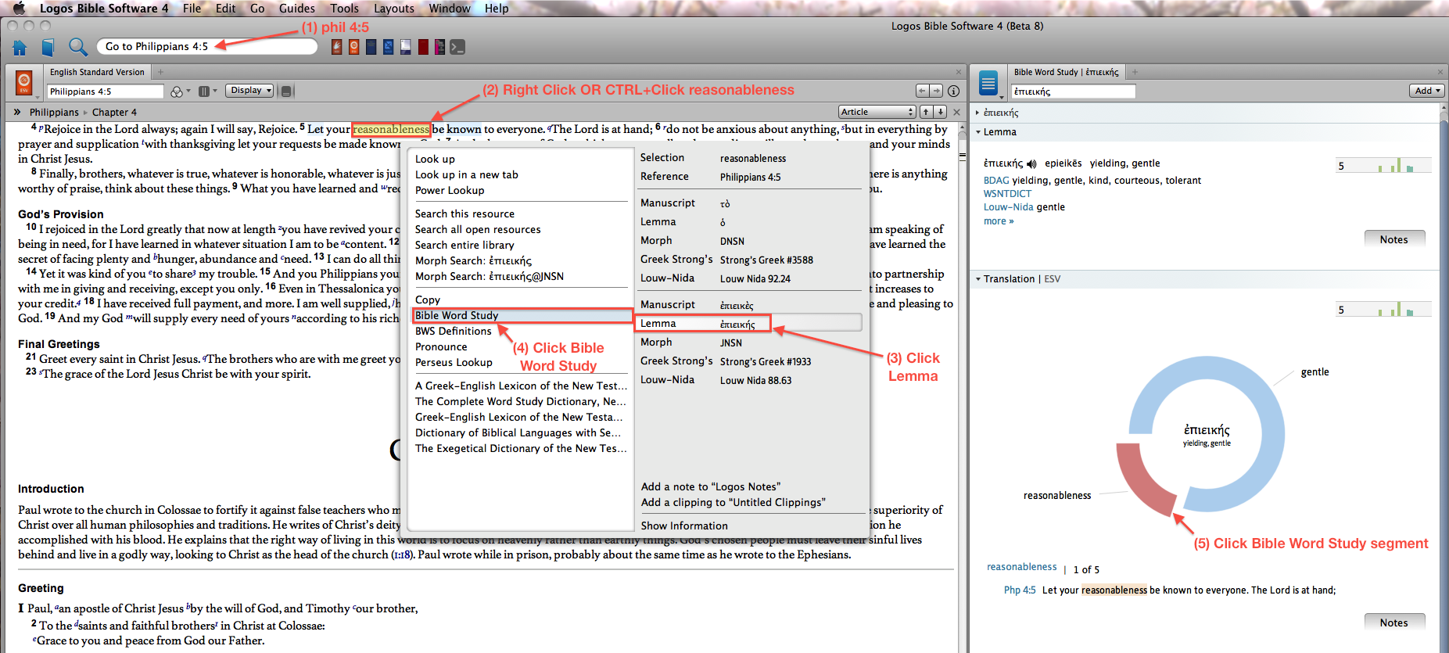
Task: Select Bible Word Study in context menu
Action: (522, 315)
